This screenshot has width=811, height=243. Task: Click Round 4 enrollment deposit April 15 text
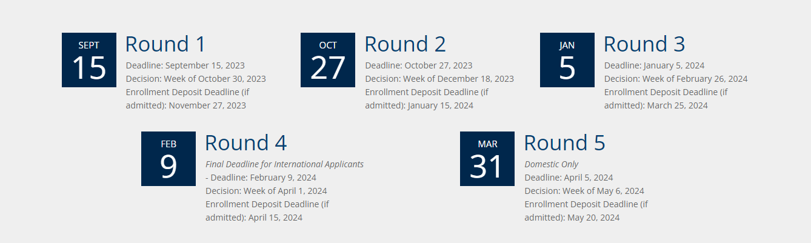pos(267,211)
